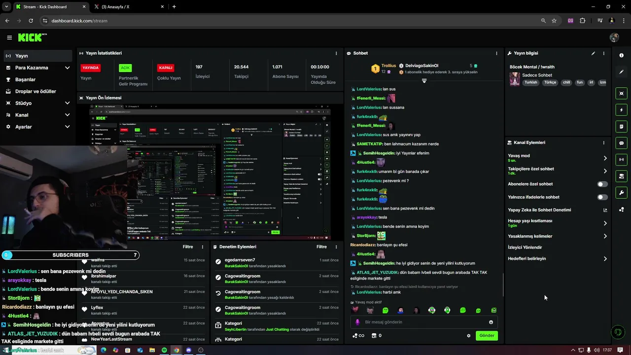This screenshot has width=631, height=355.
Task: Open the Yayın bilgisi three-dot menu
Action: (603, 53)
